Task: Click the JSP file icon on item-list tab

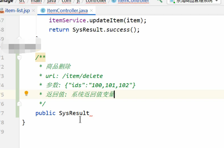Action: coord(2,10)
